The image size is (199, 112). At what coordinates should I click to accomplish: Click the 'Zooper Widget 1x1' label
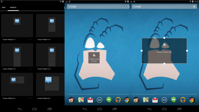[9, 39]
